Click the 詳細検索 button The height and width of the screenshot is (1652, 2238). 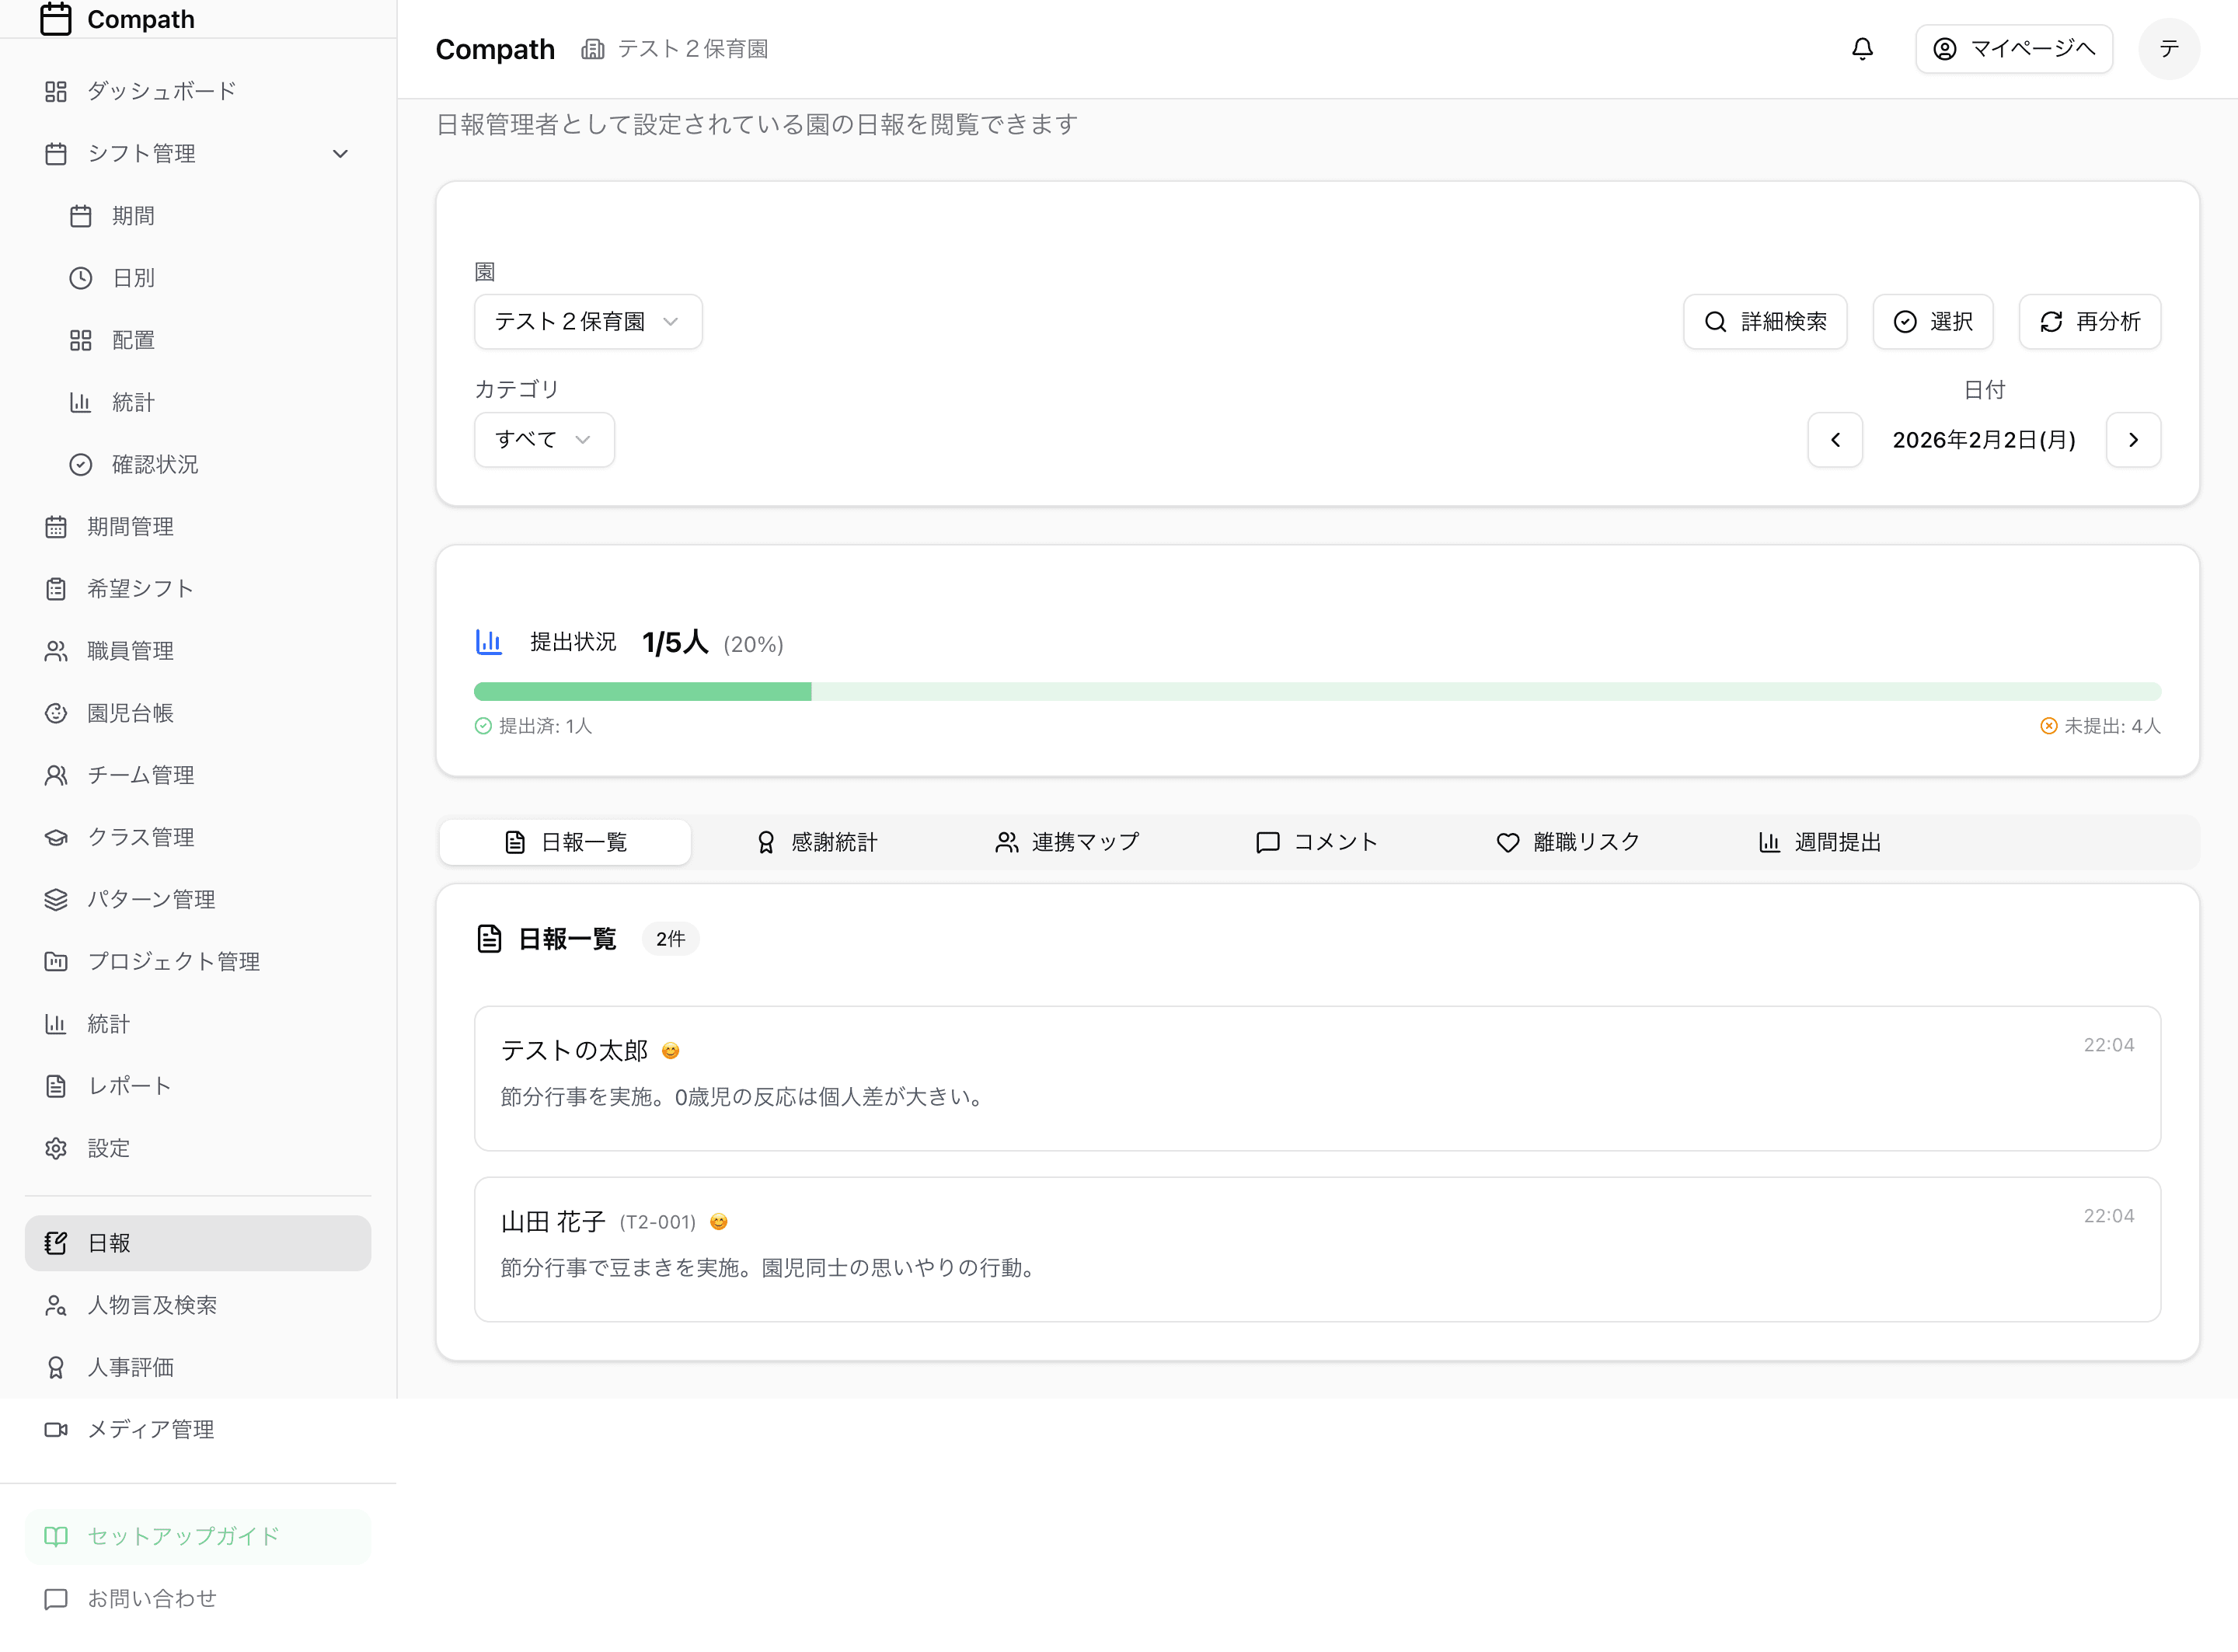click(x=1765, y=321)
